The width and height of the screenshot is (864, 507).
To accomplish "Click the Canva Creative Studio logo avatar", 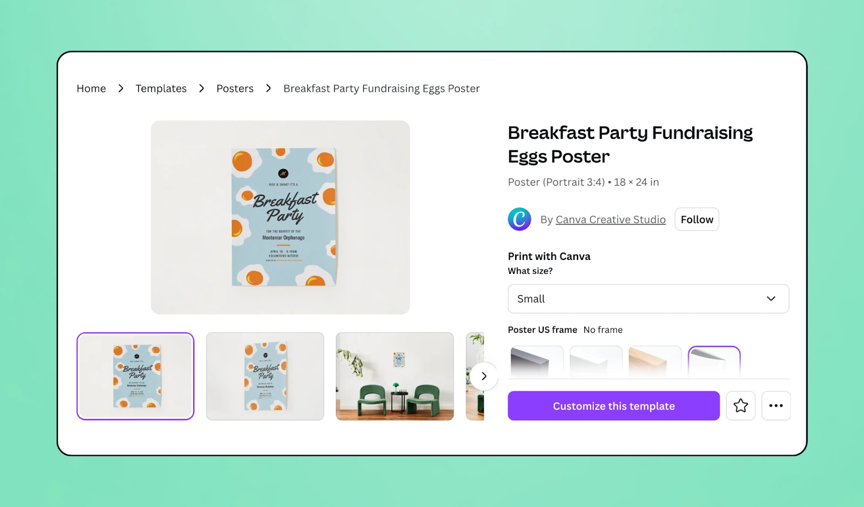I will [x=519, y=219].
